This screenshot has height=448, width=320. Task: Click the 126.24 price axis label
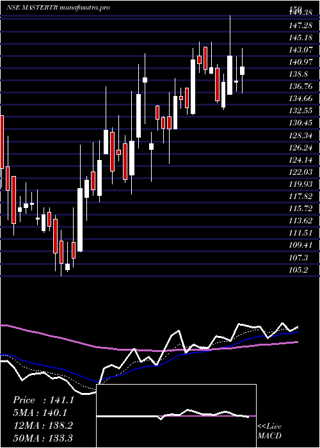(301, 148)
